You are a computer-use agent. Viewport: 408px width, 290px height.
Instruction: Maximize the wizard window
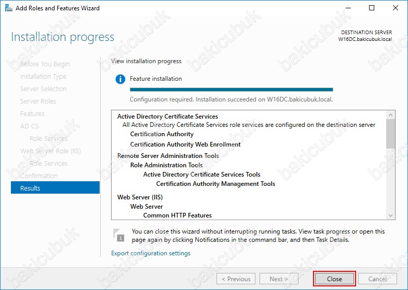(x=372, y=8)
